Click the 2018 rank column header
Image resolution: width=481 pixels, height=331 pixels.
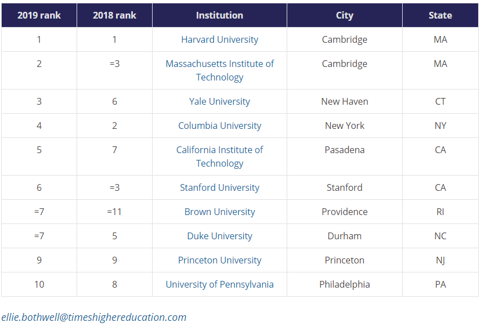coord(114,15)
